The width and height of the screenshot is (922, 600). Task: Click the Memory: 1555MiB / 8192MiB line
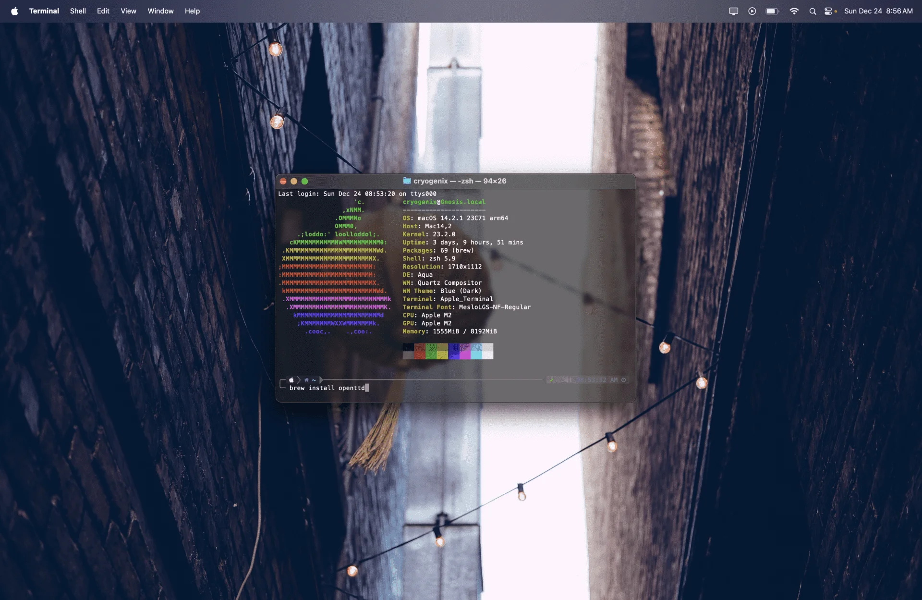pyautogui.click(x=449, y=331)
